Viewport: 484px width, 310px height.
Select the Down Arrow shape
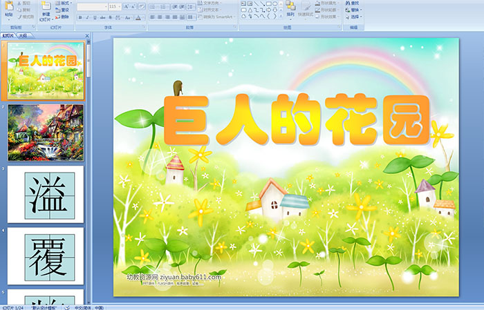[x=274, y=10]
